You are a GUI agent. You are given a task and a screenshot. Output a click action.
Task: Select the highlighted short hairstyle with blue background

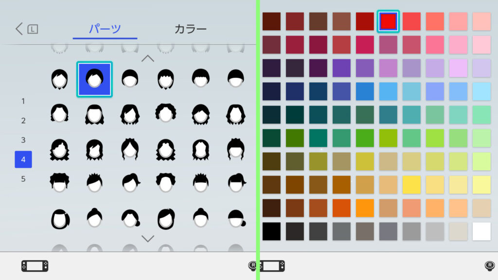tap(95, 79)
